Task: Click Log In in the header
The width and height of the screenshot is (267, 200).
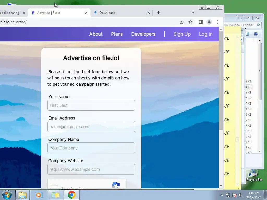Action: tap(206, 34)
